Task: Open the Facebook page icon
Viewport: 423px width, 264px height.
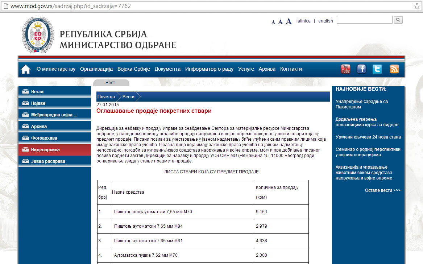Action: 361,69
